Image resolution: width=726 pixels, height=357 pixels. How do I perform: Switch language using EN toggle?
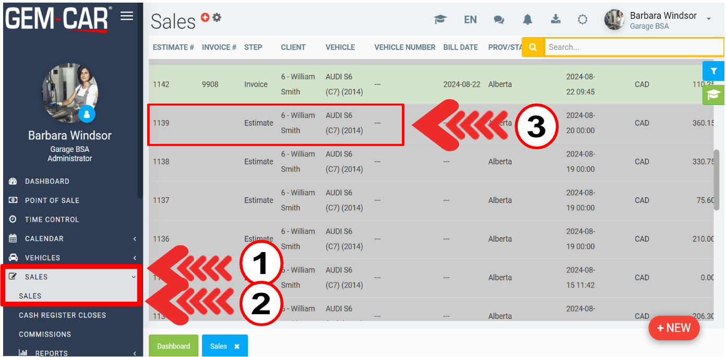coord(470,20)
